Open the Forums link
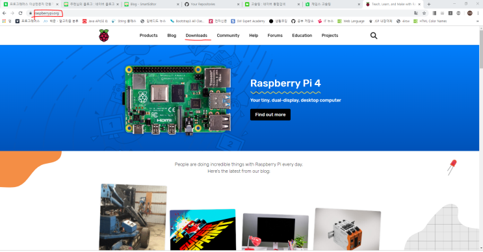Screen dimensions: 483x252 [x=275, y=35]
